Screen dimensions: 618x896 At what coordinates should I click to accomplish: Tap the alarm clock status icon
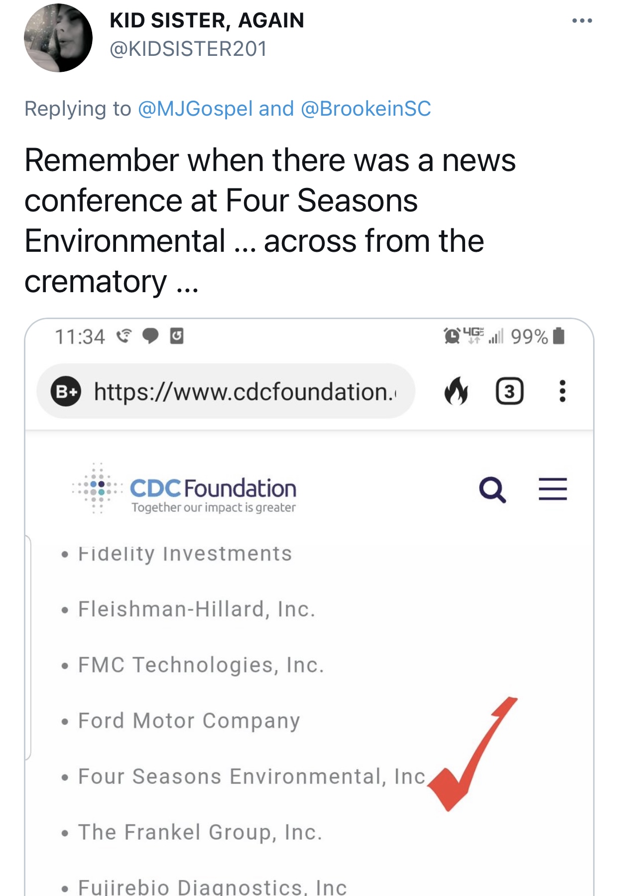452,336
